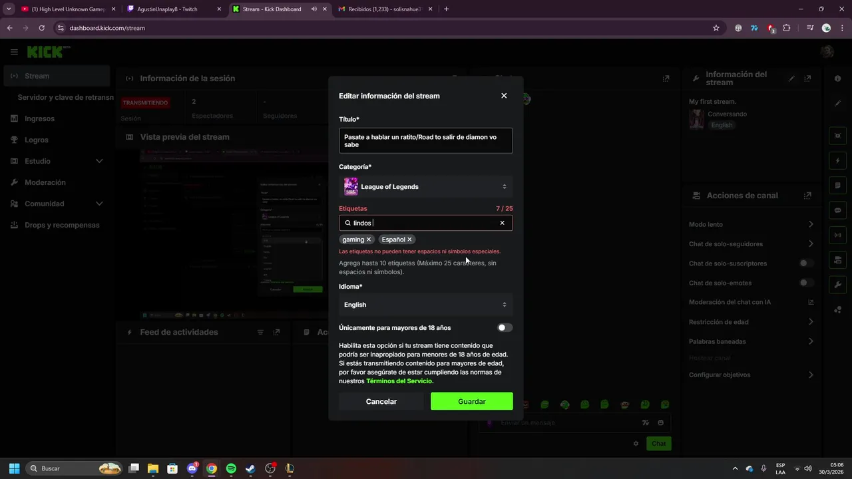
Task: Open chat settings gear
Action: pos(636,444)
